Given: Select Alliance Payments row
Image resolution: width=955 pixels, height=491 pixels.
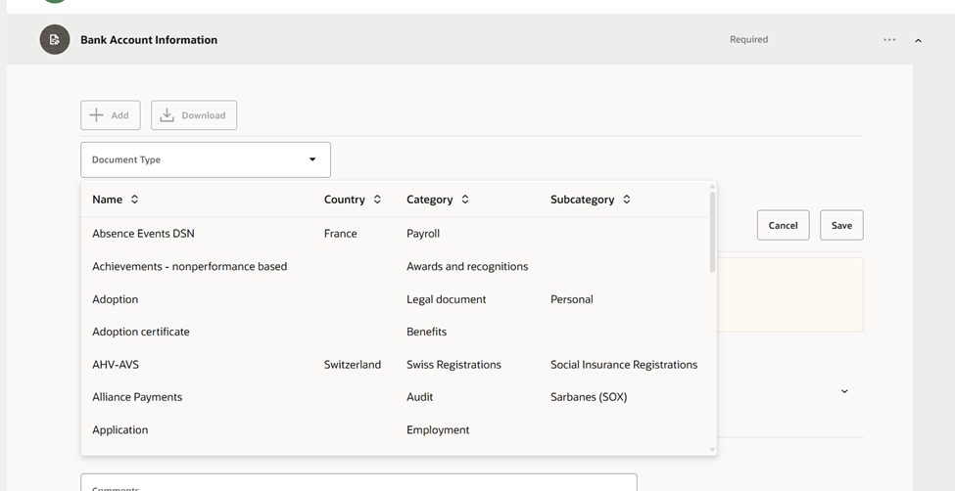Looking at the screenshot, I should [x=396, y=397].
